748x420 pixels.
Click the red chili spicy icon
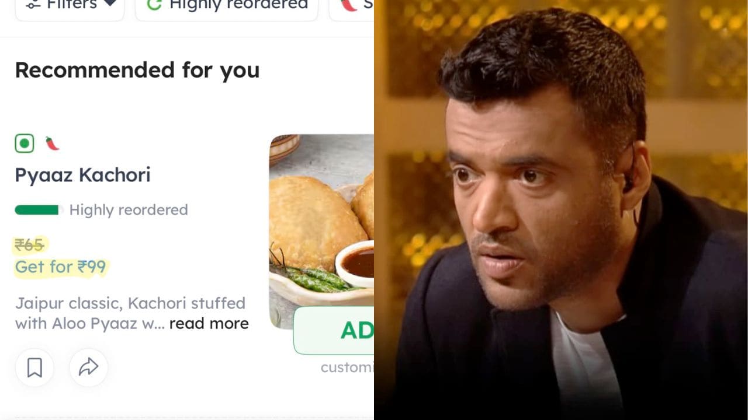tap(53, 143)
